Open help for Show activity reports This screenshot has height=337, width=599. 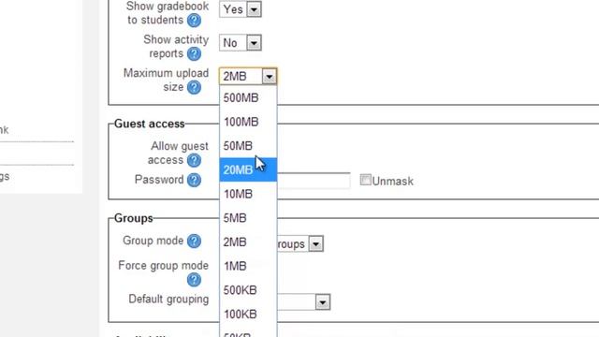(x=194, y=54)
